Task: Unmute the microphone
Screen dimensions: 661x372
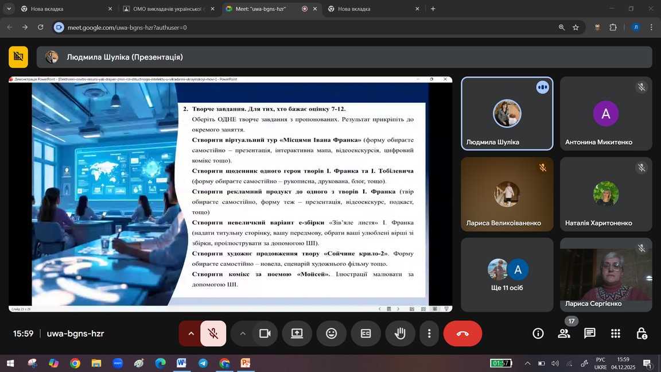Action: (x=213, y=334)
